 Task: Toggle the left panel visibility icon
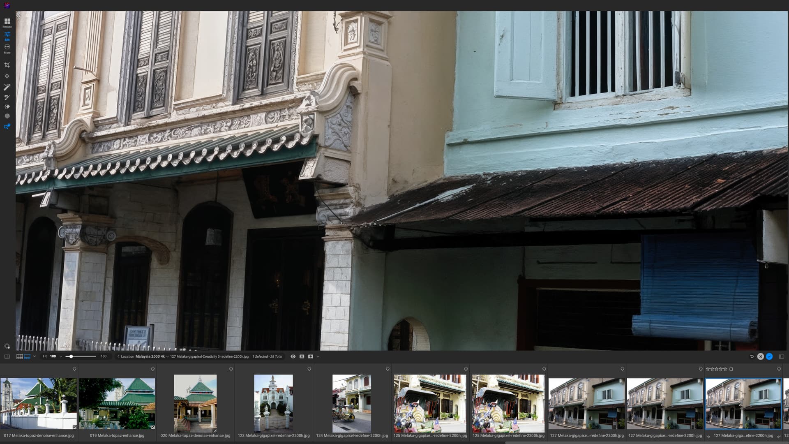(x=7, y=356)
